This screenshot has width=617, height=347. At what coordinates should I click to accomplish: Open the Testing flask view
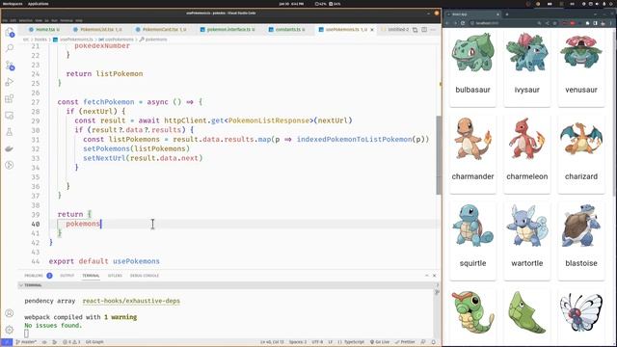point(10,132)
